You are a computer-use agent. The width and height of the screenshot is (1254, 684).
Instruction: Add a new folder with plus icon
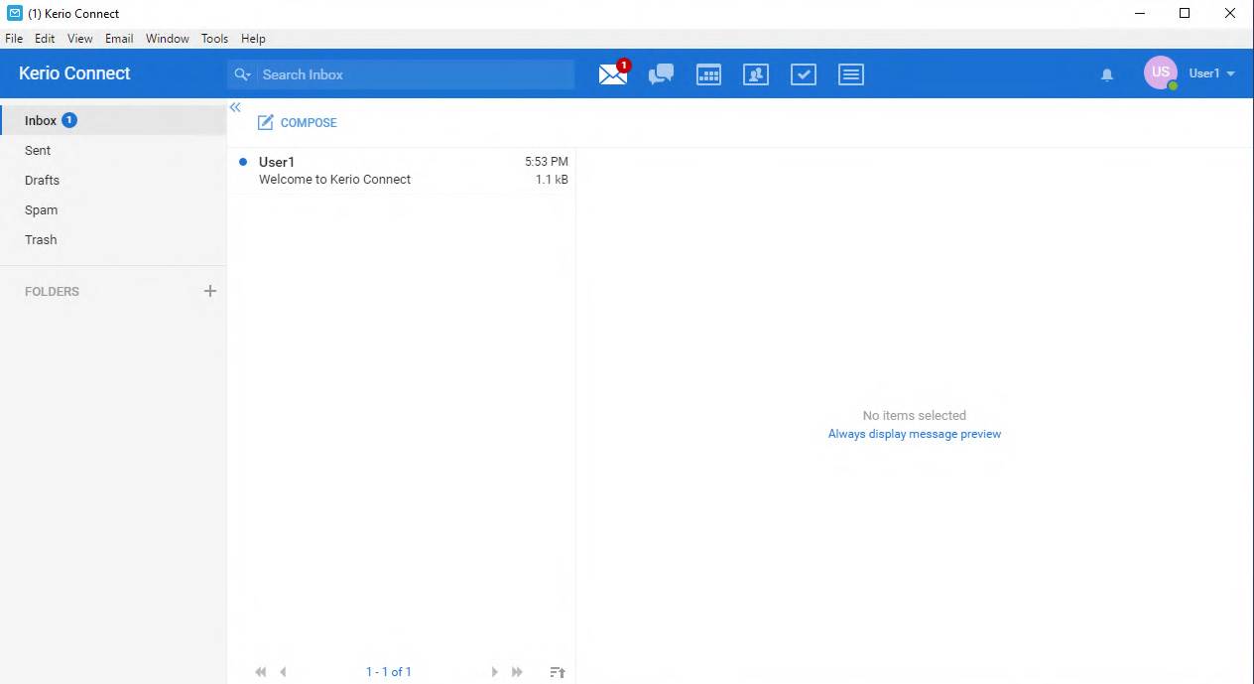(x=209, y=291)
